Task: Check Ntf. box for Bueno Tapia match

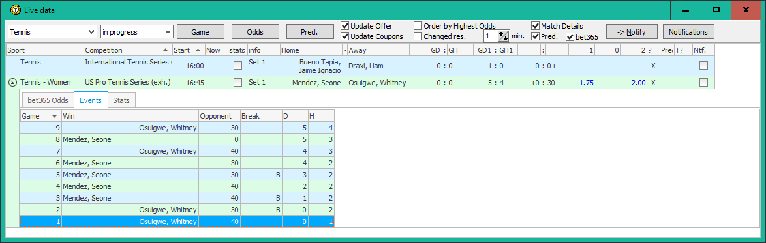Action: [x=703, y=65]
